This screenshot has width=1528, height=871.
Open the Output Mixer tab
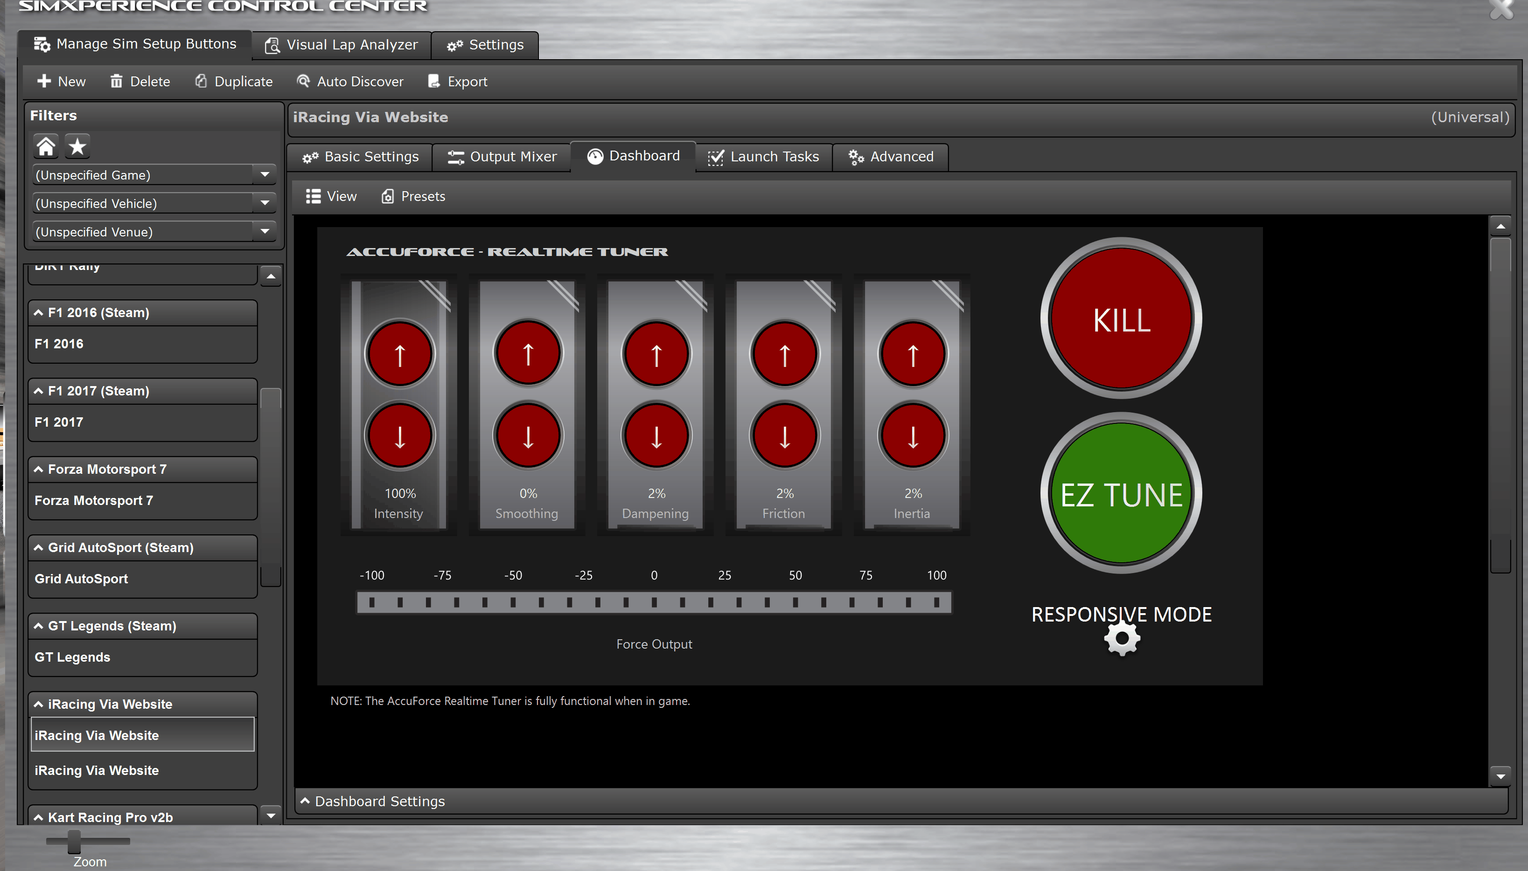coord(502,157)
